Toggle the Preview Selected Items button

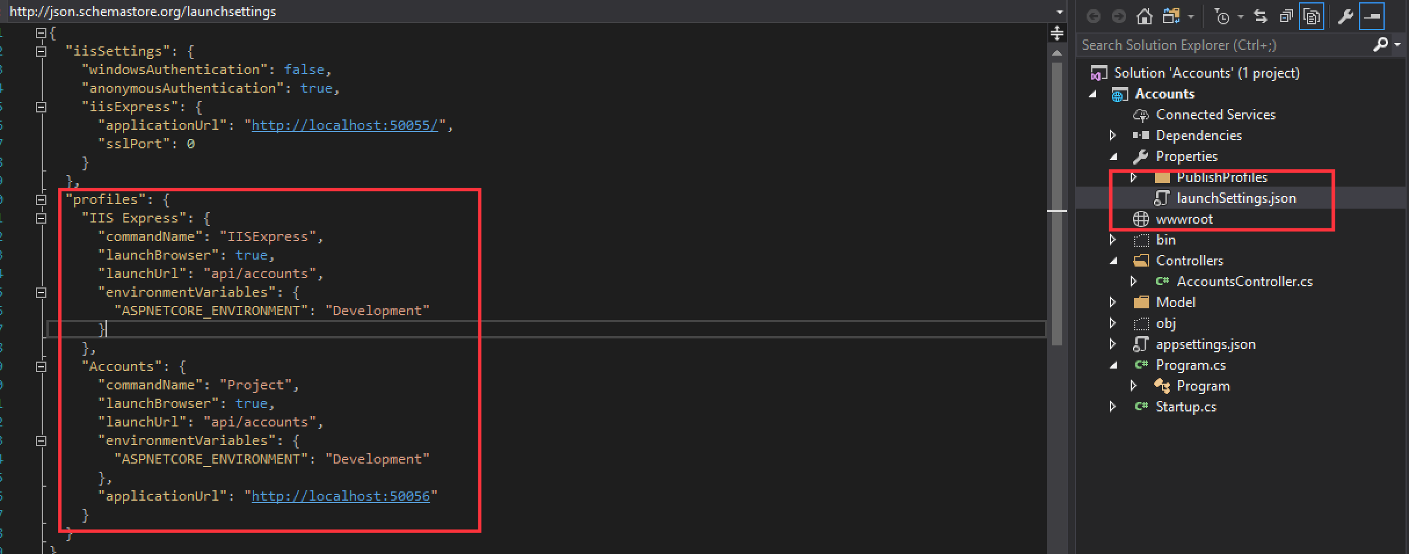click(x=1372, y=17)
